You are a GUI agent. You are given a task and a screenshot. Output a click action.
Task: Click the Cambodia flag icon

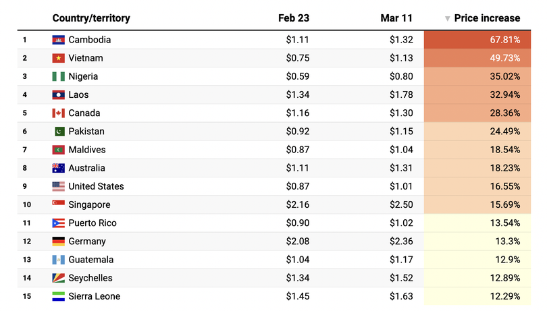tap(58, 40)
